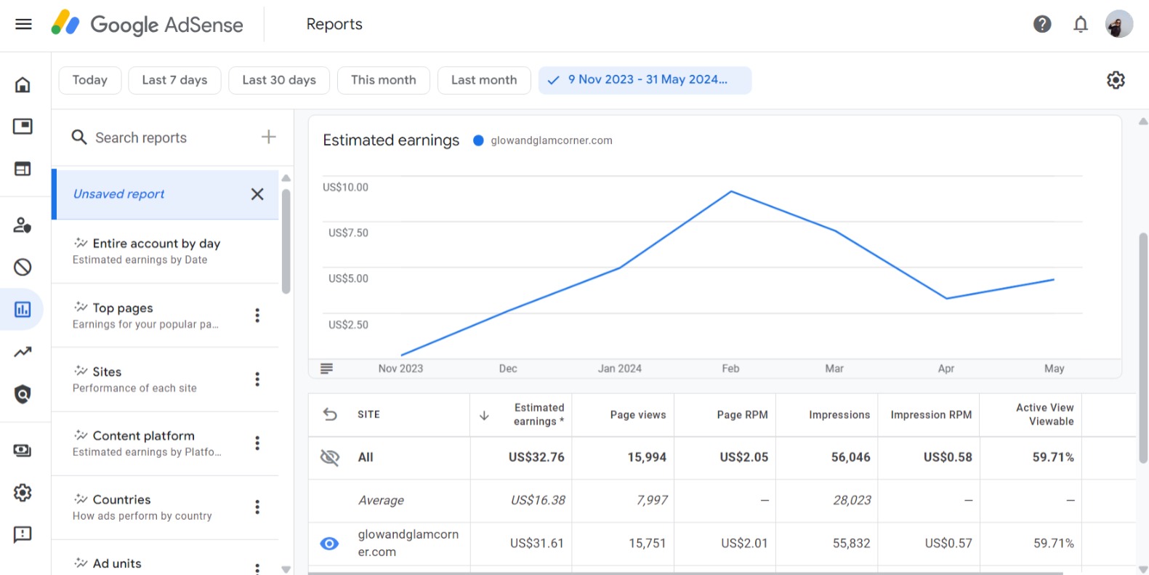Open the account profile avatar
The width and height of the screenshot is (1149, 575).
[x=1119, y=24]
